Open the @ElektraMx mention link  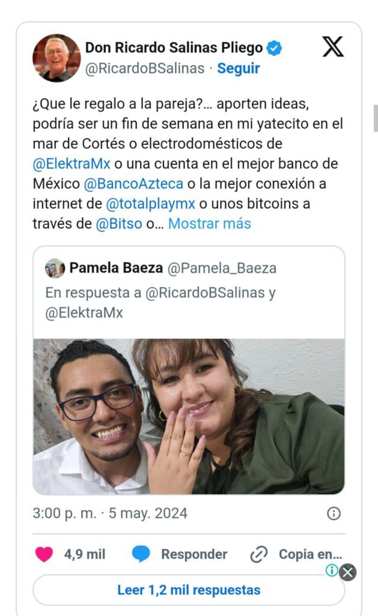point(72,164)
